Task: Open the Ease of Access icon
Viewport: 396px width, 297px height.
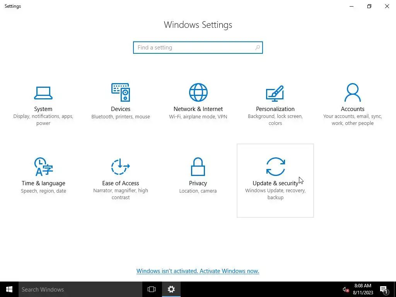Action: (121, 167)
